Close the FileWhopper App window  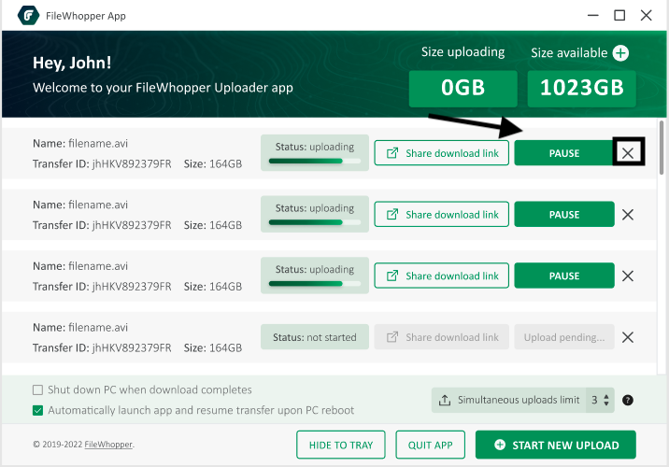(646, 15)
